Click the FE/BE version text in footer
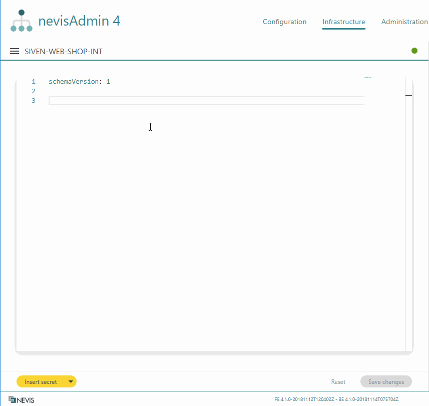The width and height of the screenshot is (429, 406). click(x=336, y=399)
